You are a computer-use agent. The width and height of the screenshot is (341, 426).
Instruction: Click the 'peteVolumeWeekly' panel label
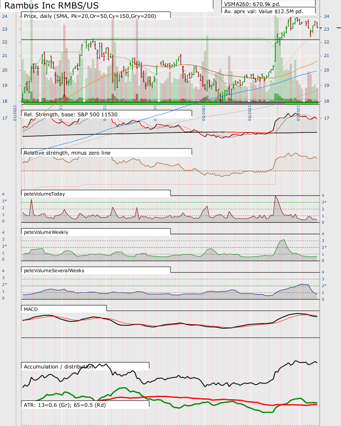pos(46,232)
